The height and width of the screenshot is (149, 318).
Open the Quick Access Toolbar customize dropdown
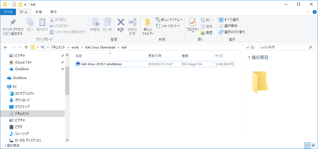[25, 4]
